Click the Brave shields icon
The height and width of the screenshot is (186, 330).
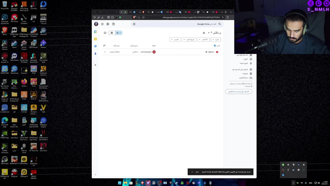pos(134,17)
